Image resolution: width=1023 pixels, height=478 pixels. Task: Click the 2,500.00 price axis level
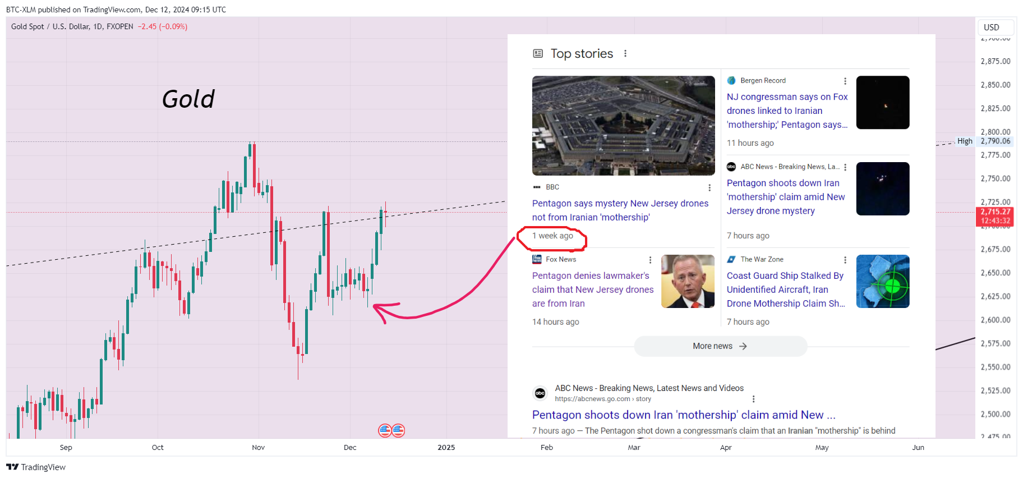point(996,414)
